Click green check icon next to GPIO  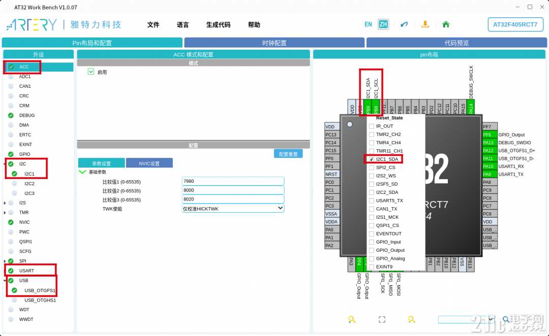(x=11, y=154)
